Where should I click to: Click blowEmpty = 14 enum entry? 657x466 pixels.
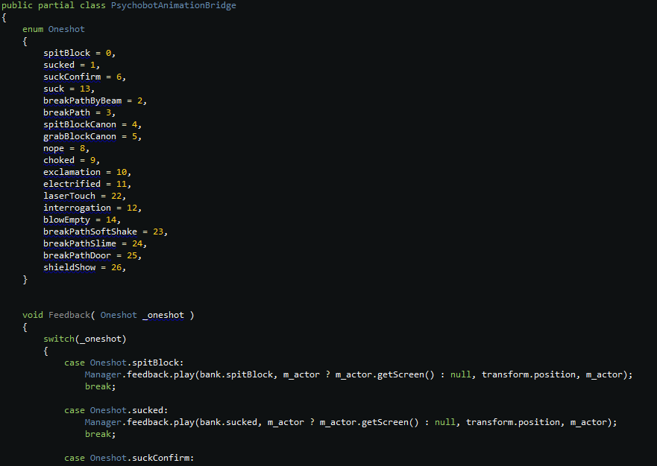click(82, 220)
